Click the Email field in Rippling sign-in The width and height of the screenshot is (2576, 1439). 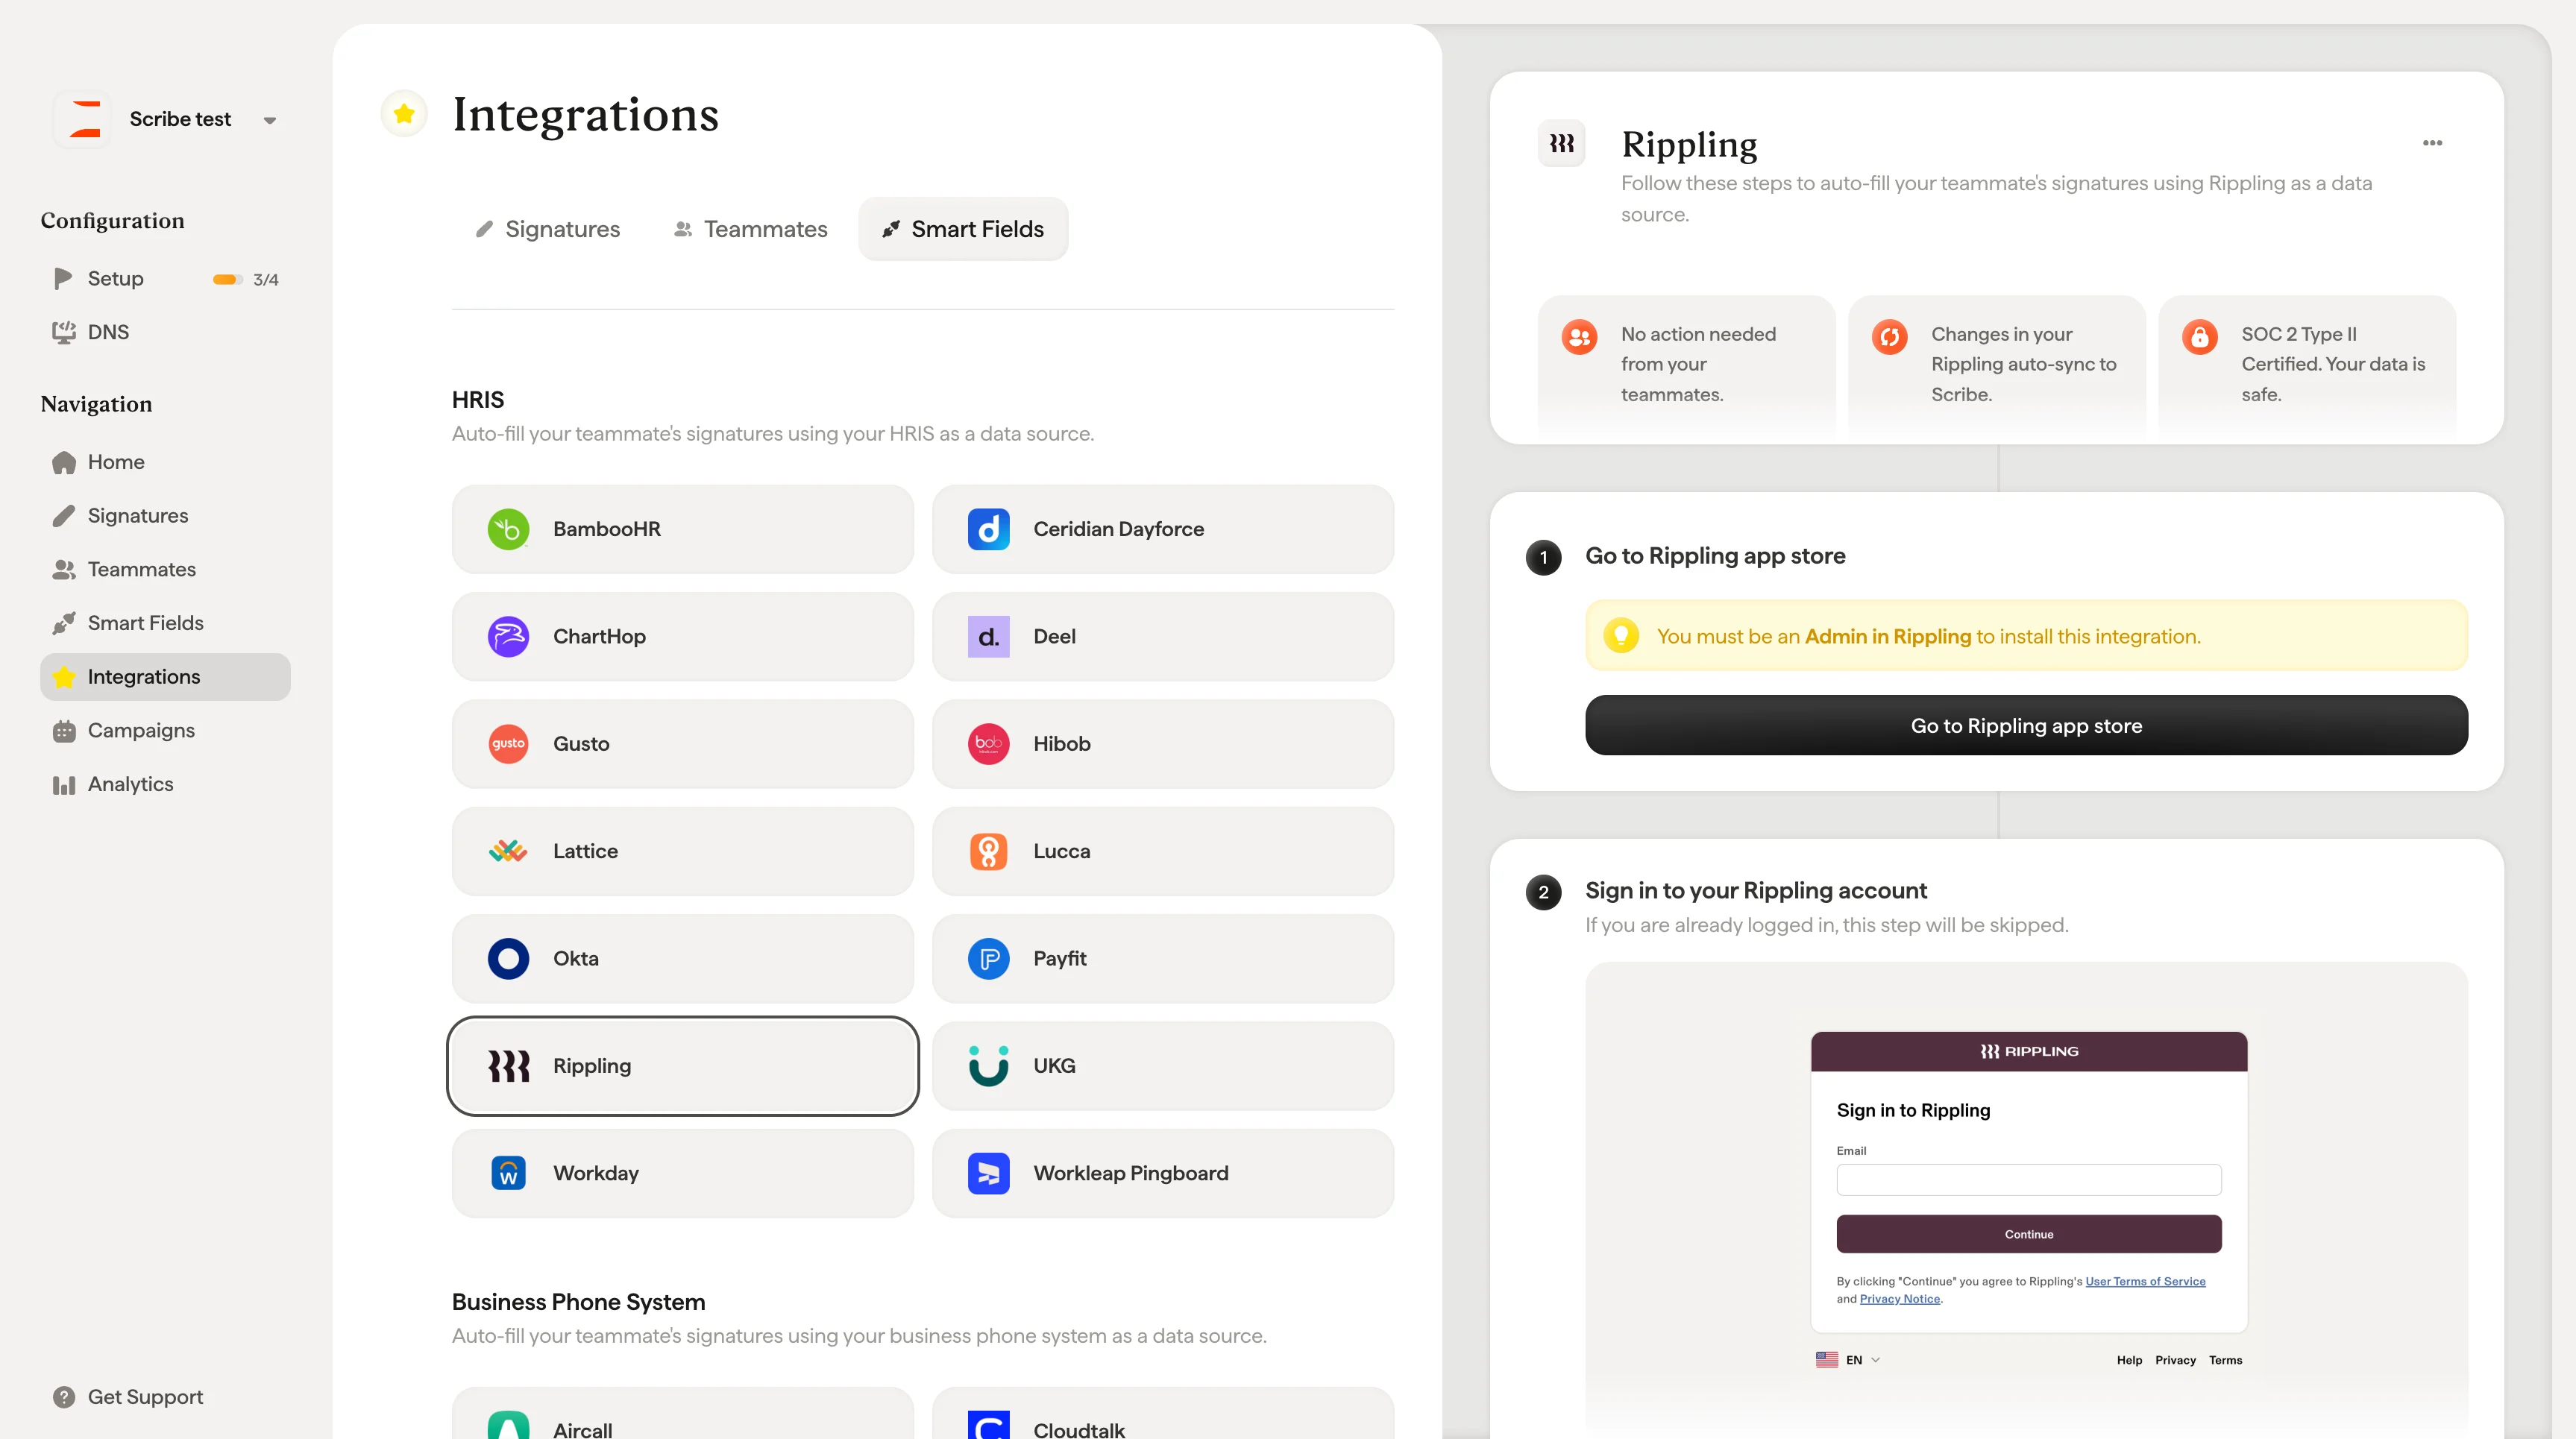(x=2028, y=1180)
